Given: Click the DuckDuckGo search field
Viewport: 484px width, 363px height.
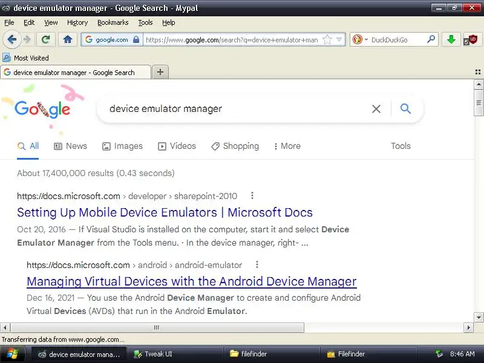Looking at the screenshot, I should (x=397, y=40).
